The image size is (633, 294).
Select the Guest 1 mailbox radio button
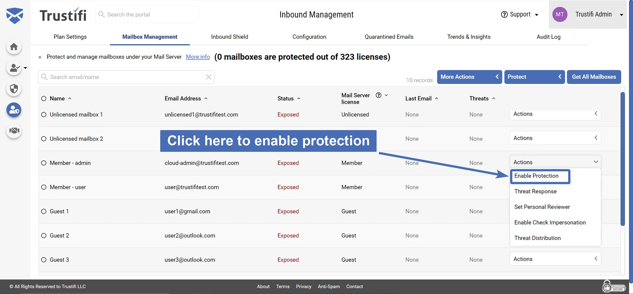44,211
